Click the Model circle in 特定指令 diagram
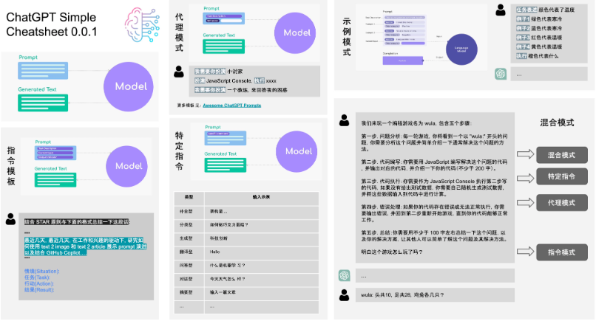 point(297,151)
